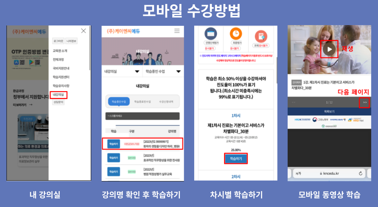Screen dimensions: 378x207
Task: Click the blue calendar progress evaluation icon
Action: click(211, 33)
